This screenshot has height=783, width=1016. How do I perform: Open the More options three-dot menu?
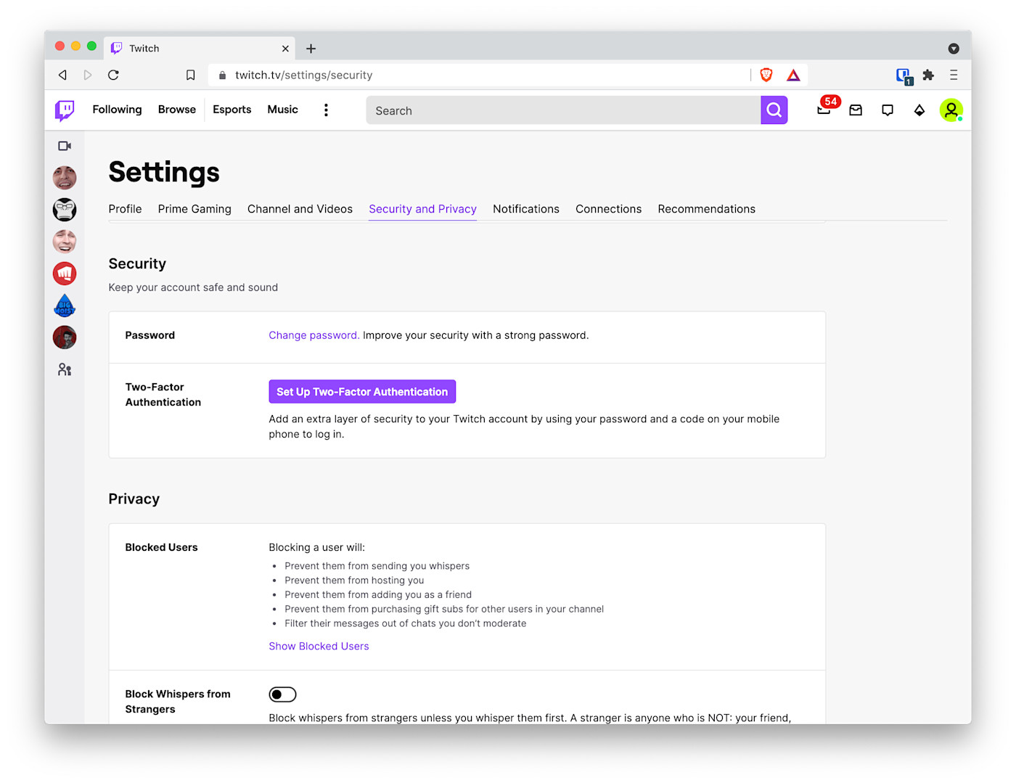[326, 110]
